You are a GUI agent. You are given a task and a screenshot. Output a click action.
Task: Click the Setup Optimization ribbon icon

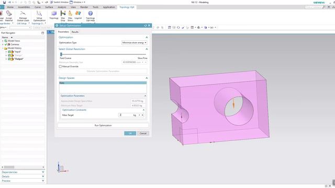[x=39, y=16]
